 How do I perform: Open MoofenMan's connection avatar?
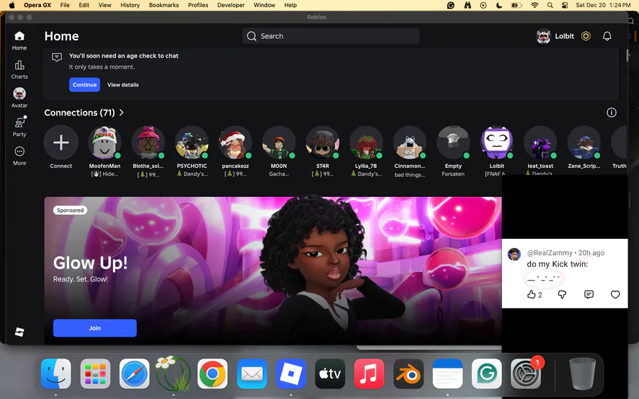[x=104, y=142]
